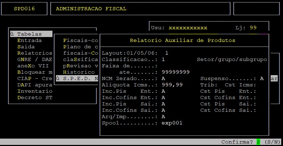
Task: Choose Saida in the main menu
Action: click(26, 47)
